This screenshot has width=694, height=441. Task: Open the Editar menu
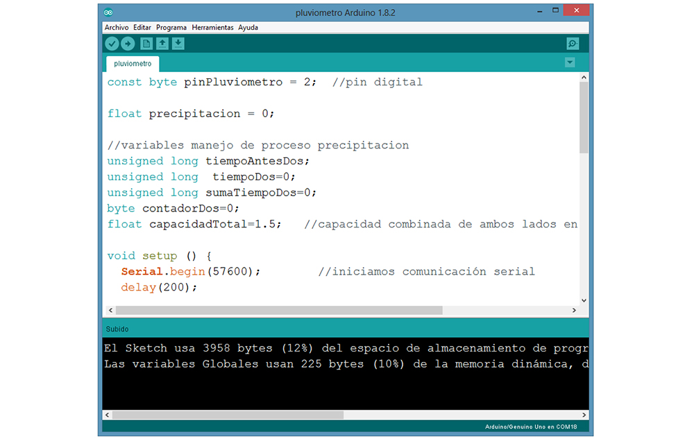coord(142,28)
